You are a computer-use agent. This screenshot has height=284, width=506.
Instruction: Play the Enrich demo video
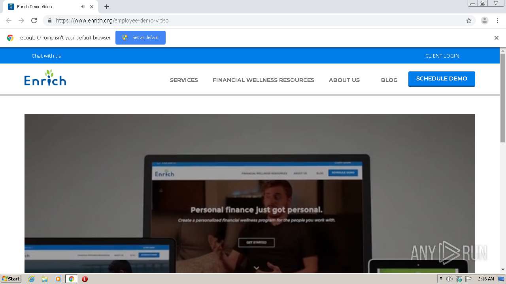point(250,193)
